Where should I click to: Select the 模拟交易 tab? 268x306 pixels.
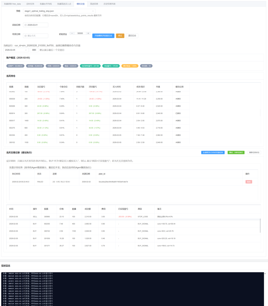click(80, 4)
